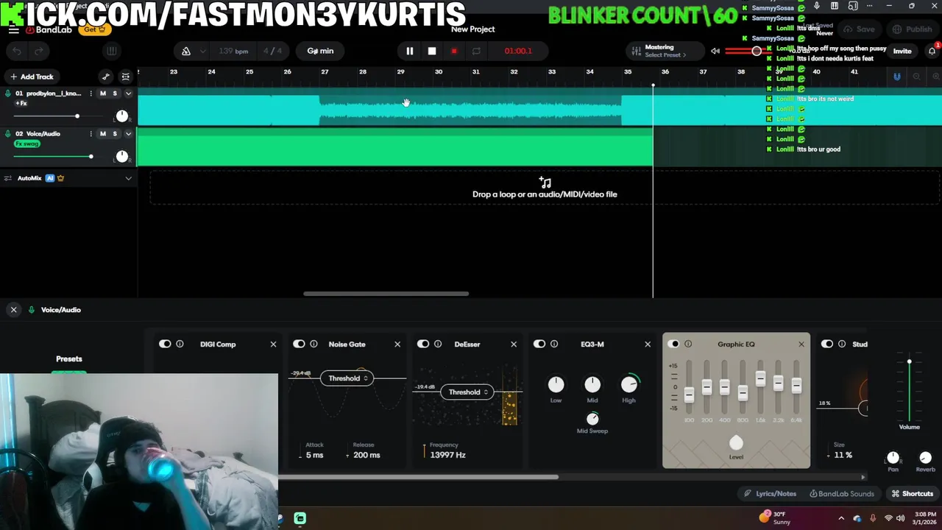Viewport: 942px width, 530px height.
Task: Toggle the snap magnet icon
Action: 896,77
